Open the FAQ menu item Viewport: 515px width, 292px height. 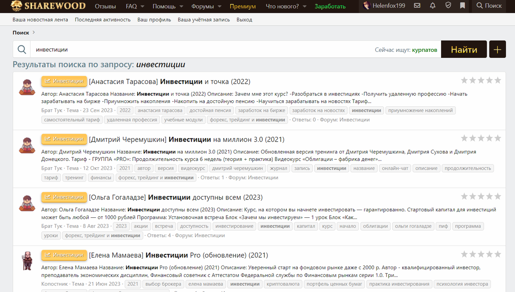(131, 6)
